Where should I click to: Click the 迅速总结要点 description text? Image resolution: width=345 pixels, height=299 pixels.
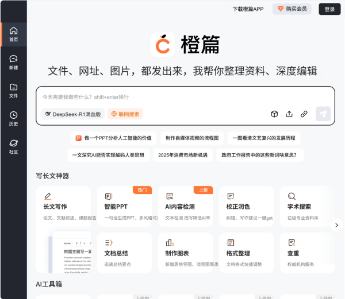click(117, 265)
